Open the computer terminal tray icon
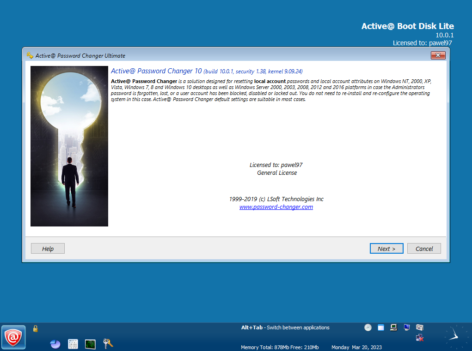472x351 pixels. click(394, 327)
